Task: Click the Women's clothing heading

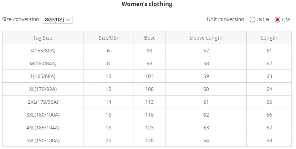Action: [147, 4]
